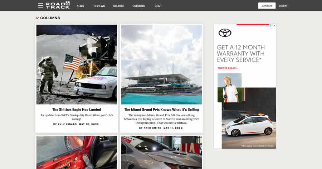This screenshot has height=169, width=322.
Task: Select Columns in the top navigation
Action: point(138,6)
